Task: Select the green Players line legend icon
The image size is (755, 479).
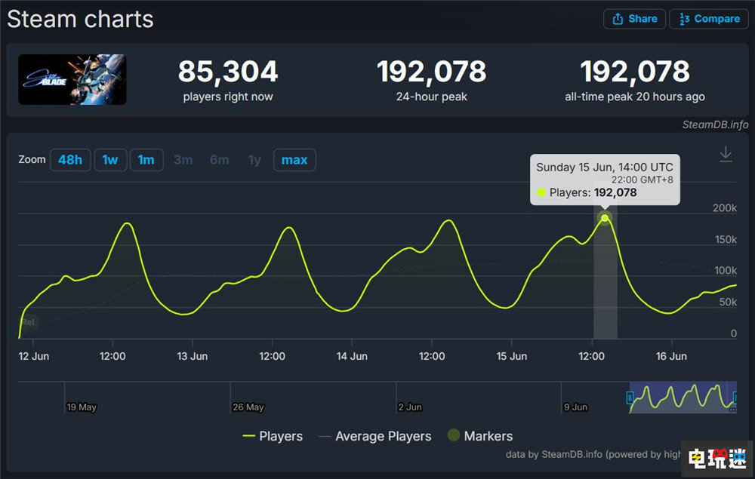Action: [249, 436]
